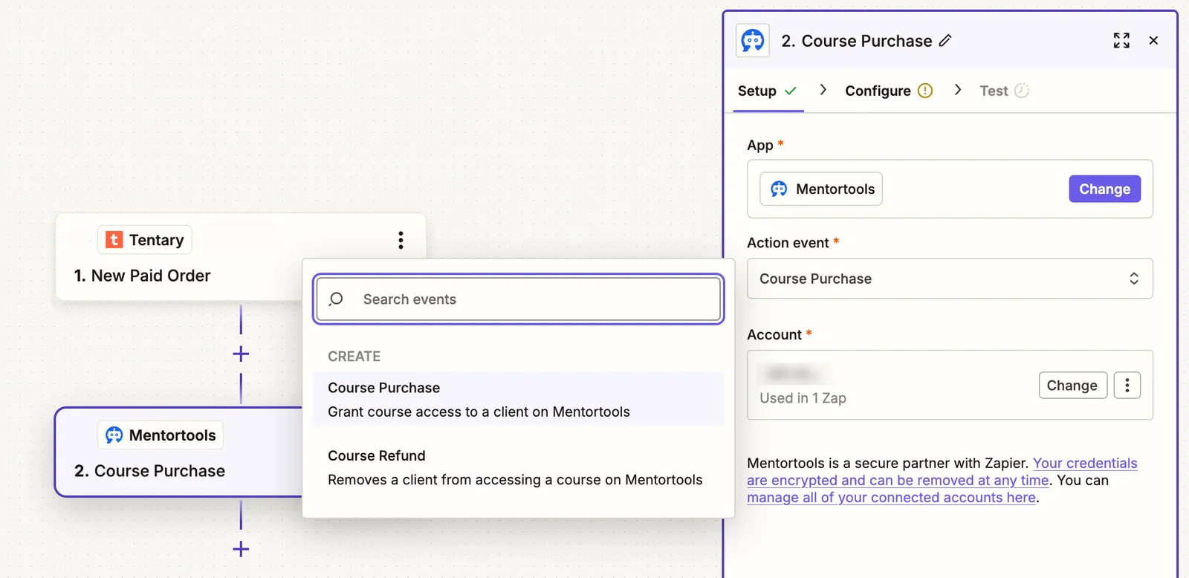Image resolution: width=1189 pixels, height=578 pixels.
Task: Click the Mentortools icon on step 2 card
Action: (x=114, y=435)
